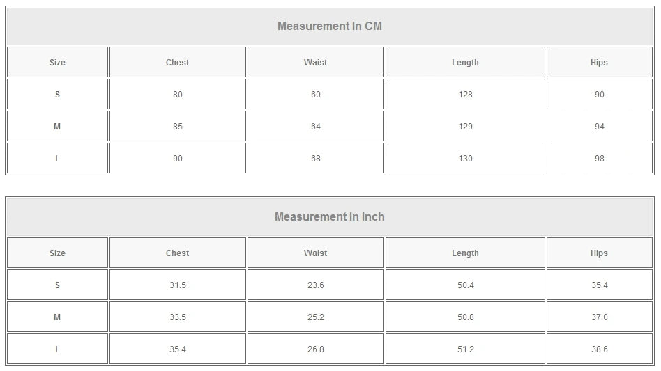The image size is (661, 371).
Task: Click the Hips header in the Inch table
Action: [x=599, y=253]
